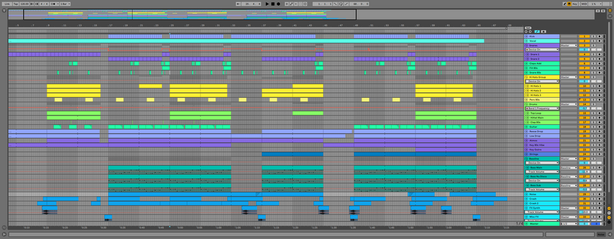Click the Bass Main volume value field

click(x=584, y=172)
